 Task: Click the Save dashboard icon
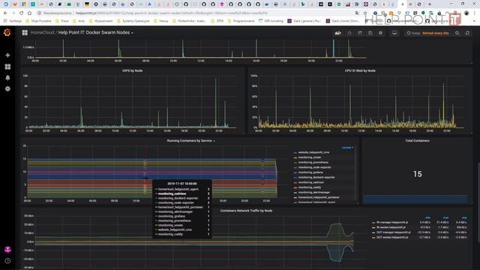click(x=370, y=33)
